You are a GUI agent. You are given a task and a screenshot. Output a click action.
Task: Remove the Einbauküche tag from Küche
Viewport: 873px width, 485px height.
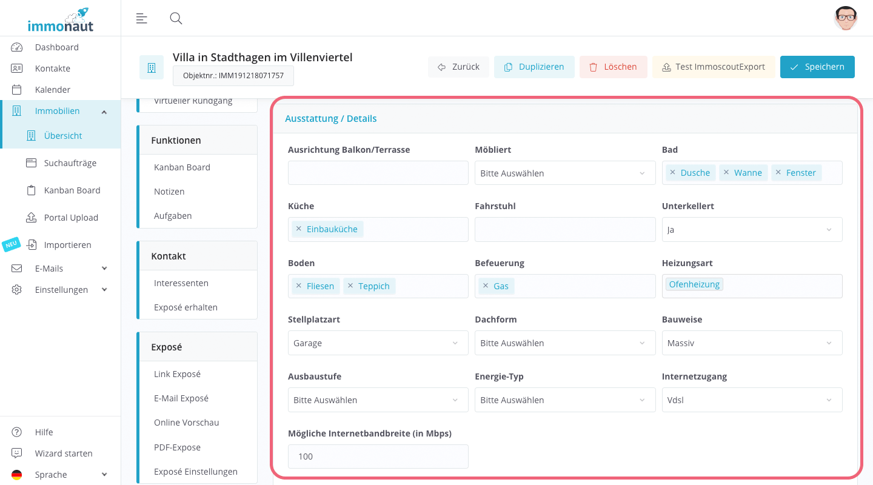click(298, 229)
